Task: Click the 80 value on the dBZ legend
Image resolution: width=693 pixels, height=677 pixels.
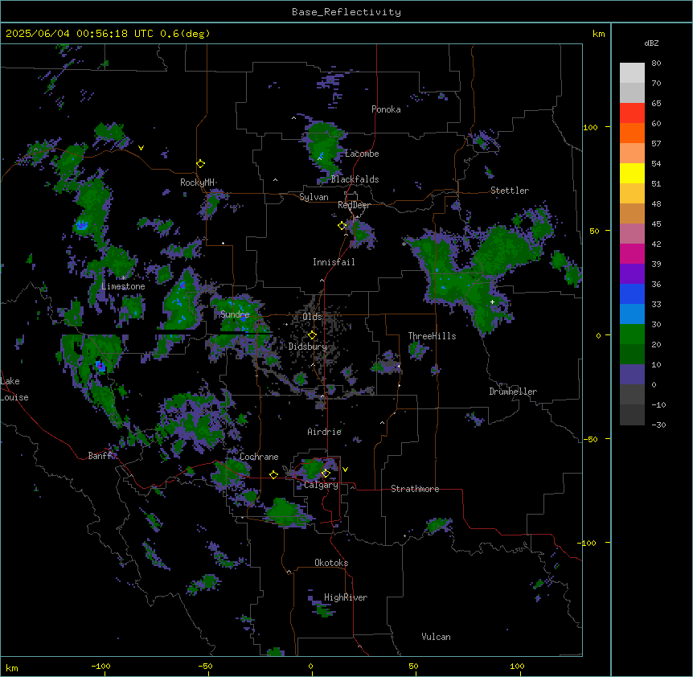Action: point(656,64)
